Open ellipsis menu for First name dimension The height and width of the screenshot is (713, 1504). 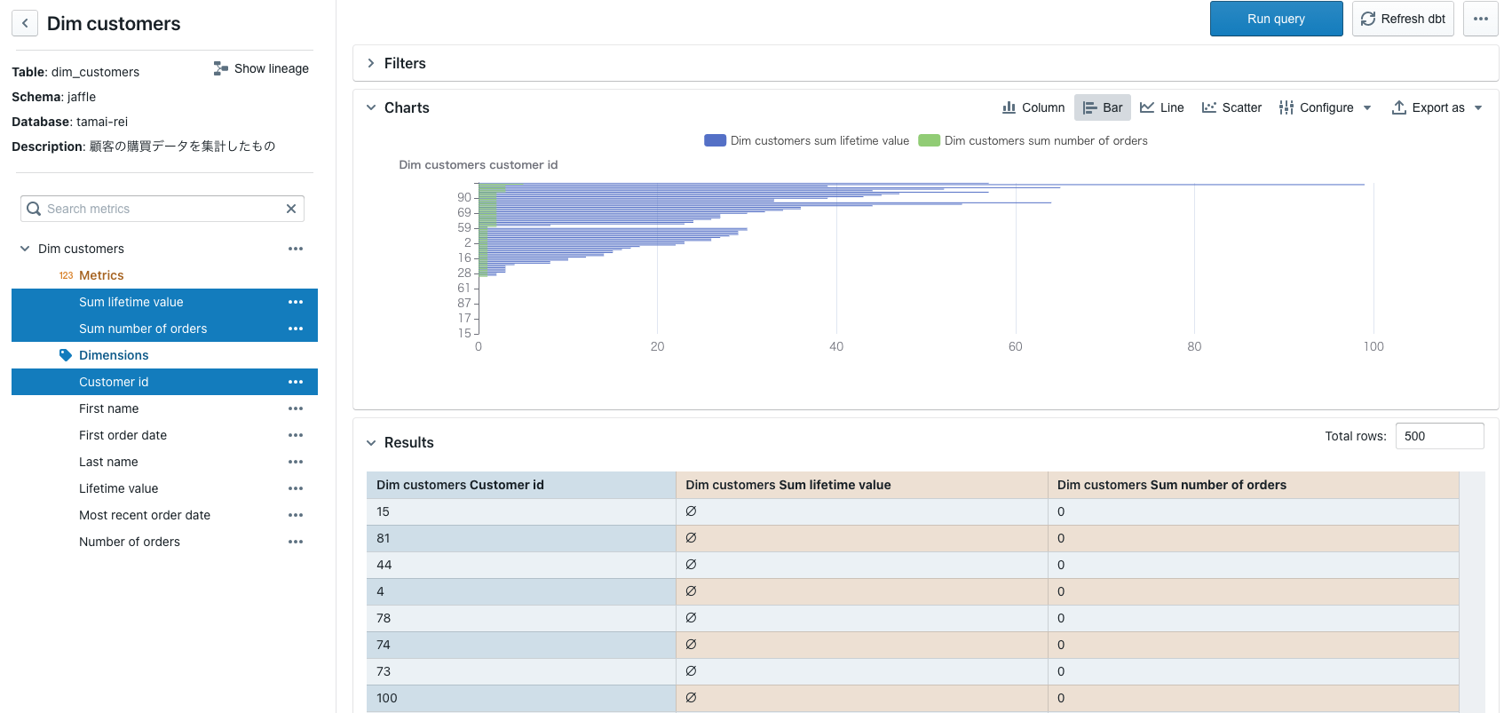point(296,408)
